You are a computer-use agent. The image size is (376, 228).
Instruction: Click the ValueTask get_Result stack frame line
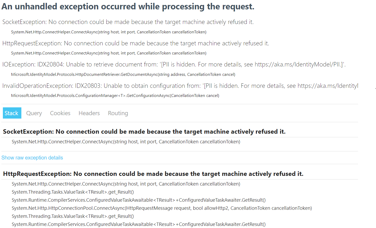[x=73, y=192]
